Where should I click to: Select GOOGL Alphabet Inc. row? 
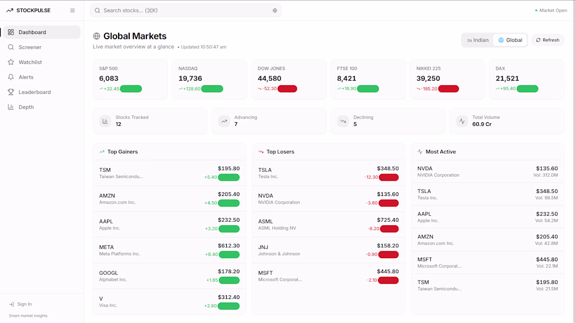pos(169,276)
